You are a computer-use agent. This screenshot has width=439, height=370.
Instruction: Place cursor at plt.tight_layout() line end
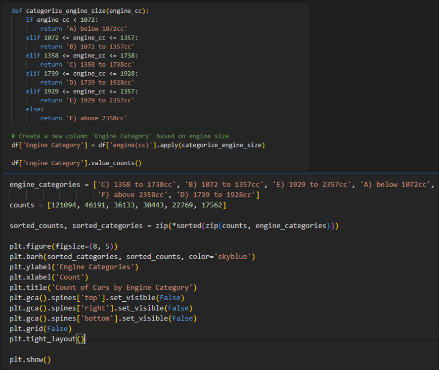click(85, 339)
